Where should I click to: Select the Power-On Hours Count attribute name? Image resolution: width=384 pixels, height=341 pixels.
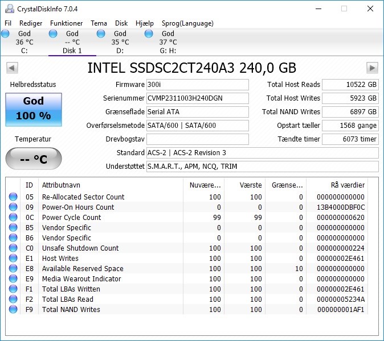click(78, 207)
